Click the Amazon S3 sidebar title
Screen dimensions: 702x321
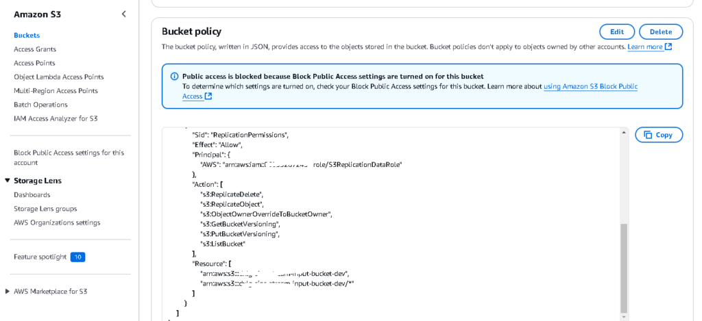click(x=37, y=14)
